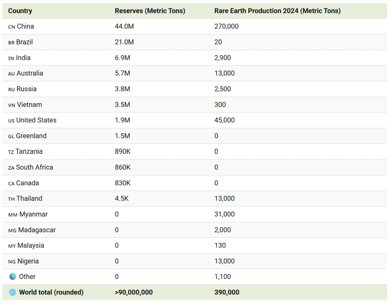Viewport: 391px width, 304px height.
Task: Select the MM flag code beside Myanmar
Action: point(13,215)
